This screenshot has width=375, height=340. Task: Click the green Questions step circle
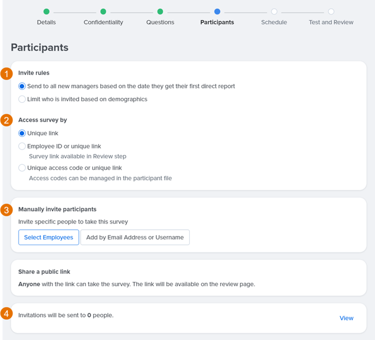tap(160, 11)
